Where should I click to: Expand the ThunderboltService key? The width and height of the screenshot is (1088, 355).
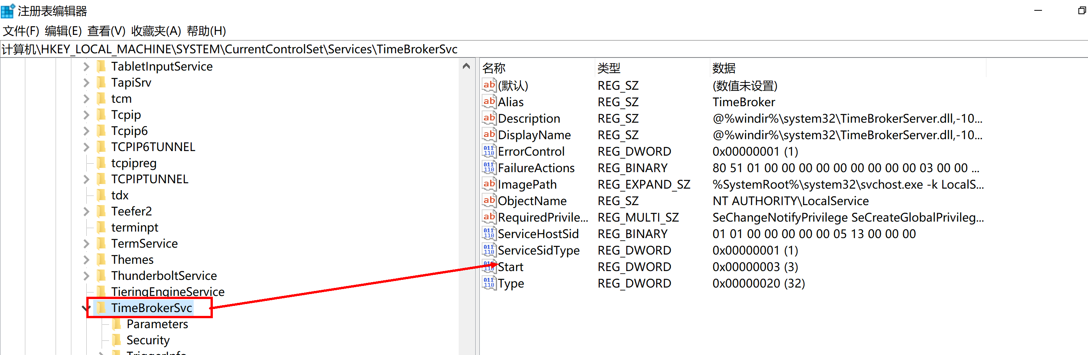(86, 276)
